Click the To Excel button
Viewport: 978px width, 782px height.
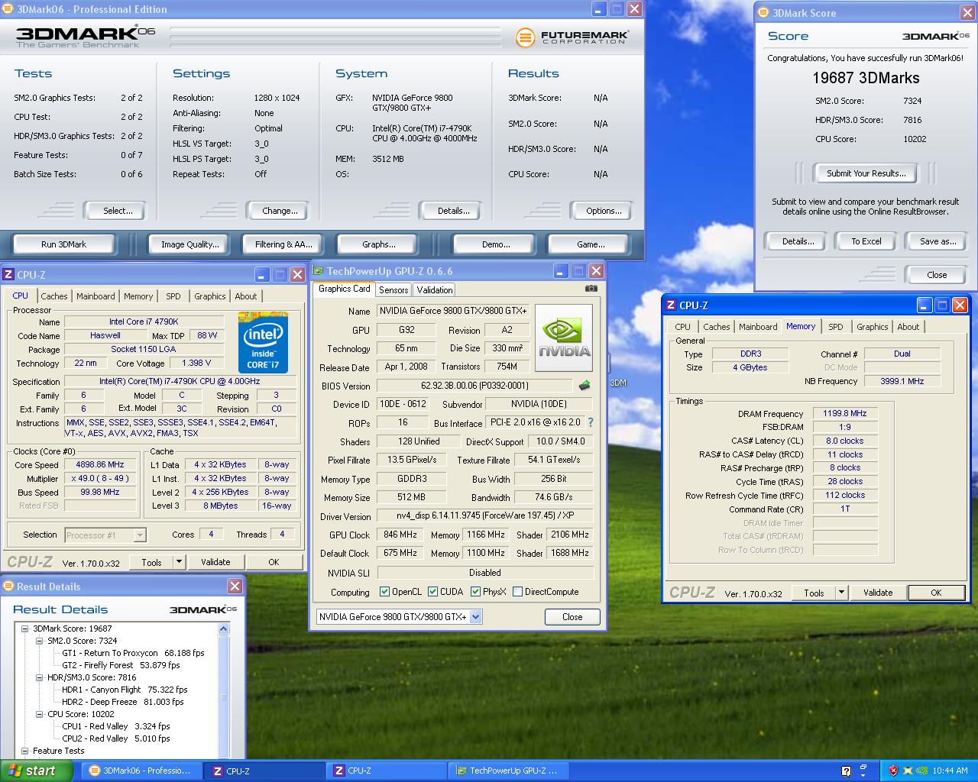click(866, 241)
